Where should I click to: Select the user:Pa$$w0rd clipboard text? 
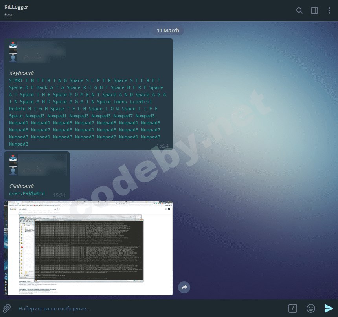pos(27,193)
